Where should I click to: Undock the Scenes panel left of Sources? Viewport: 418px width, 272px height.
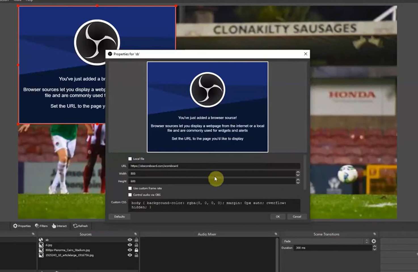33,234
